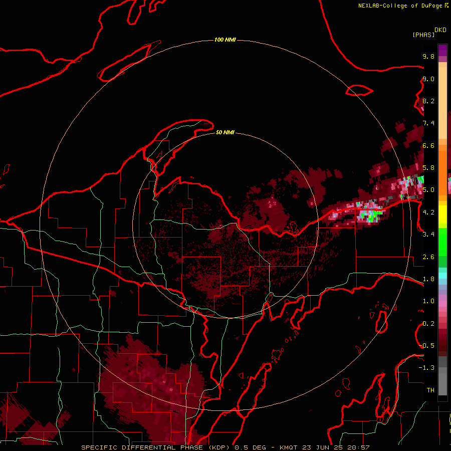
Task: Click the SPECIFIC DIFFERENTIAL PHASE (KDP) caption
Action: click(156, 447)
